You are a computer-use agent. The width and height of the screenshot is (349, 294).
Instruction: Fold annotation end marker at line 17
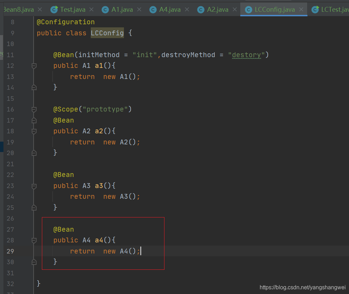tap(34, 121)
